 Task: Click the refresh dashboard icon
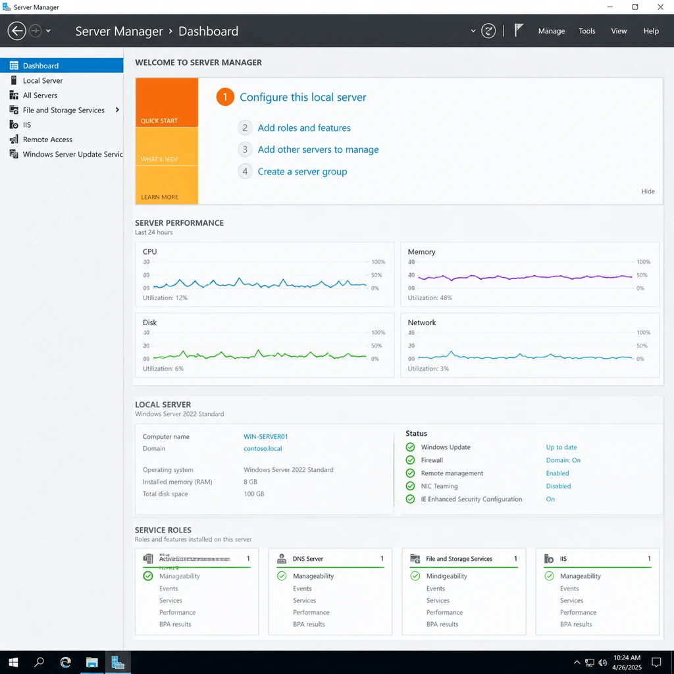click(488, 31)
